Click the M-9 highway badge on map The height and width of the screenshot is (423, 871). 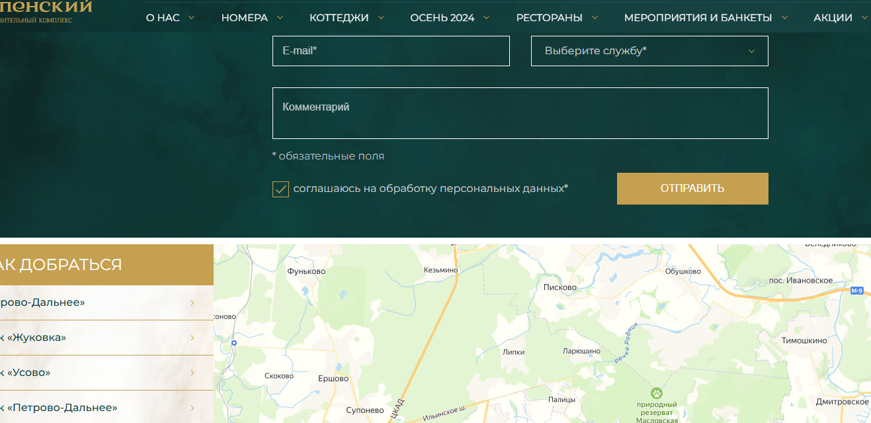tap(857, 291)
